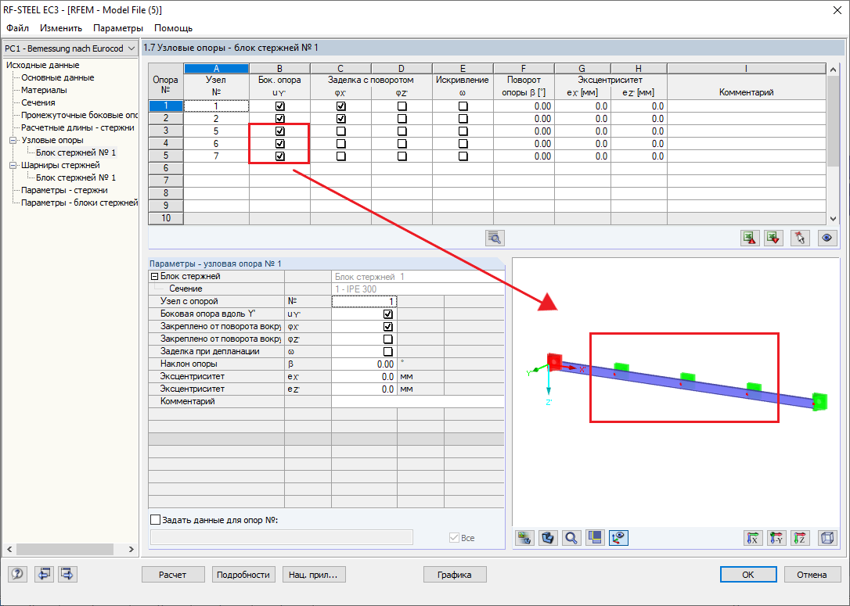Open 'Расчетные длины - стержни' tree item
The height and width of the screenshot is (606, 850).
77,127
